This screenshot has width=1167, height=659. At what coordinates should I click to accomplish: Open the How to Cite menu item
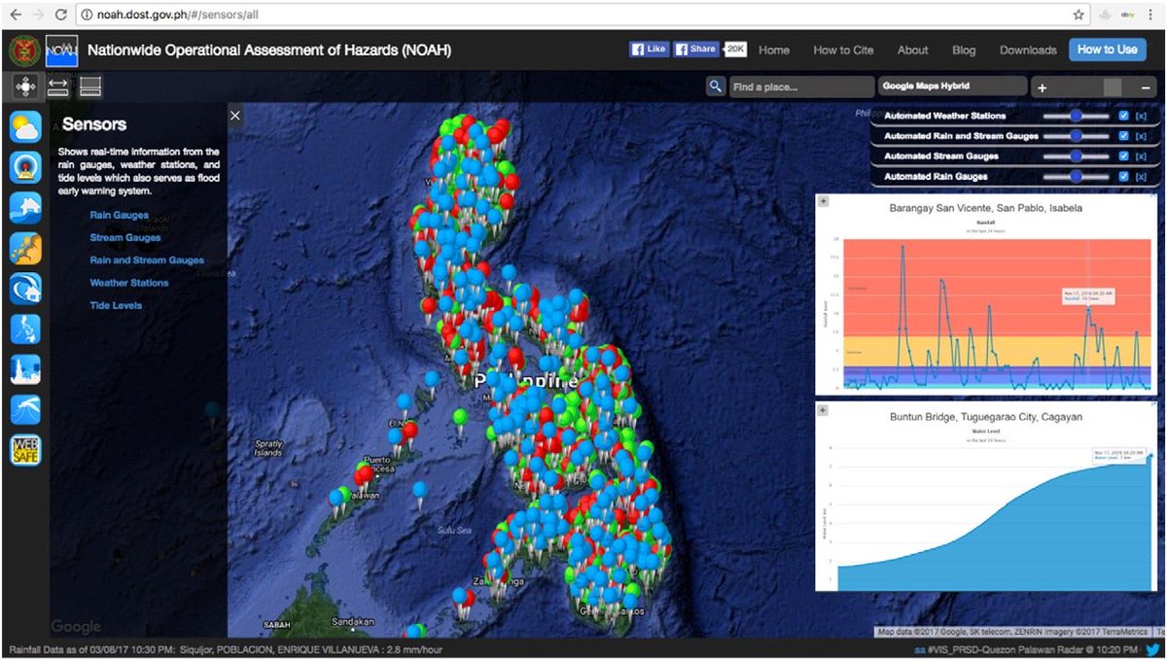click(x=842, y=50)
